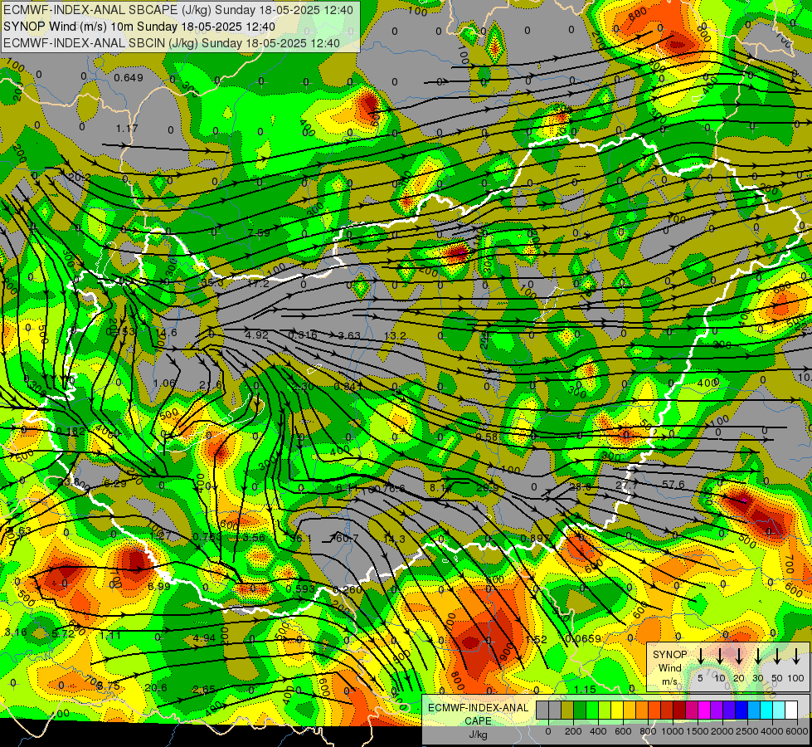Click the wind arrow above the 30 m/s label

757,656
